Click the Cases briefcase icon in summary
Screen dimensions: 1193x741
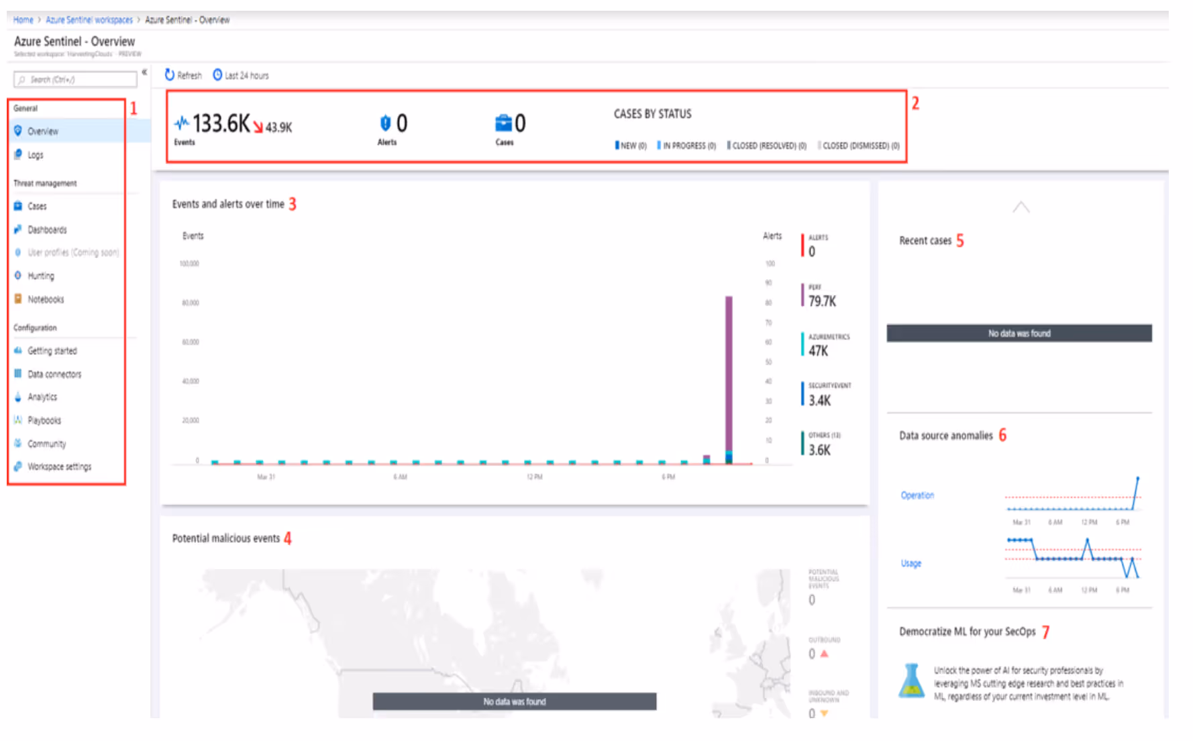click(503, 123)
